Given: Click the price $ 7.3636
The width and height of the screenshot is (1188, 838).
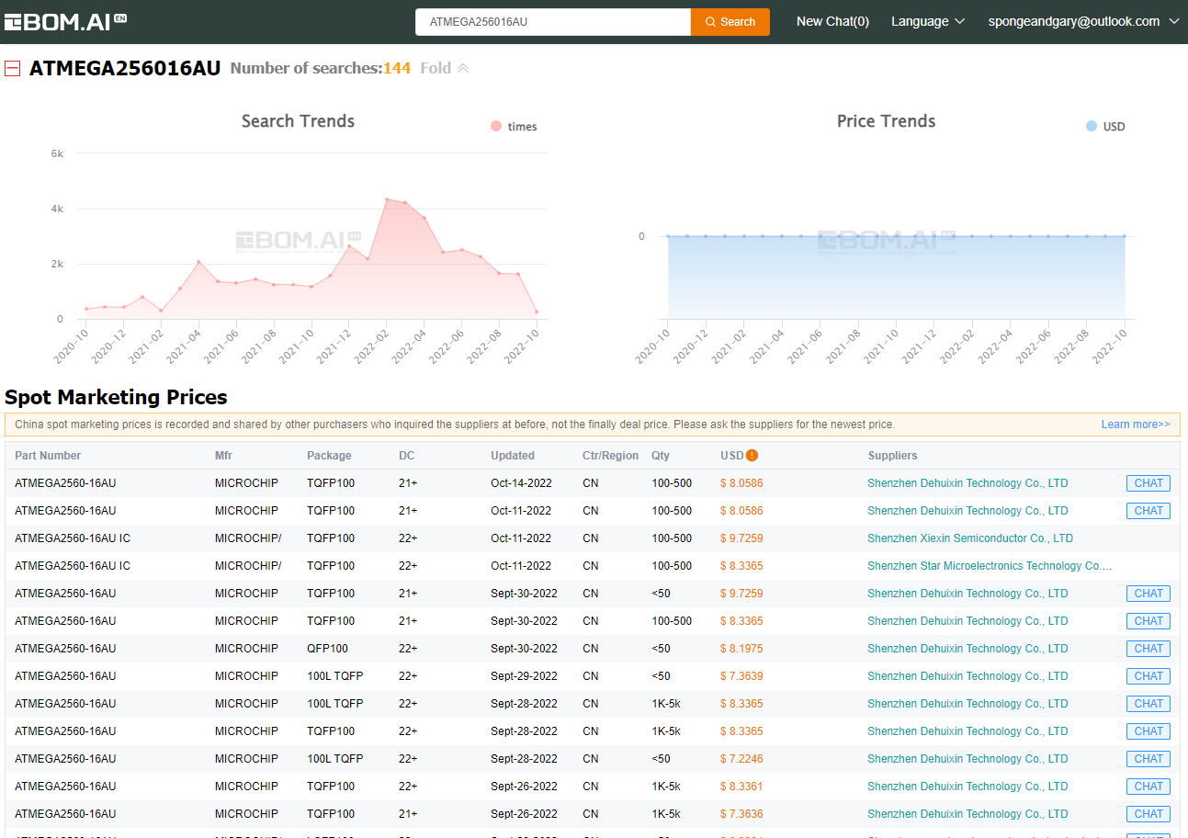Looking at the screenshot, I should pos(741,814).
